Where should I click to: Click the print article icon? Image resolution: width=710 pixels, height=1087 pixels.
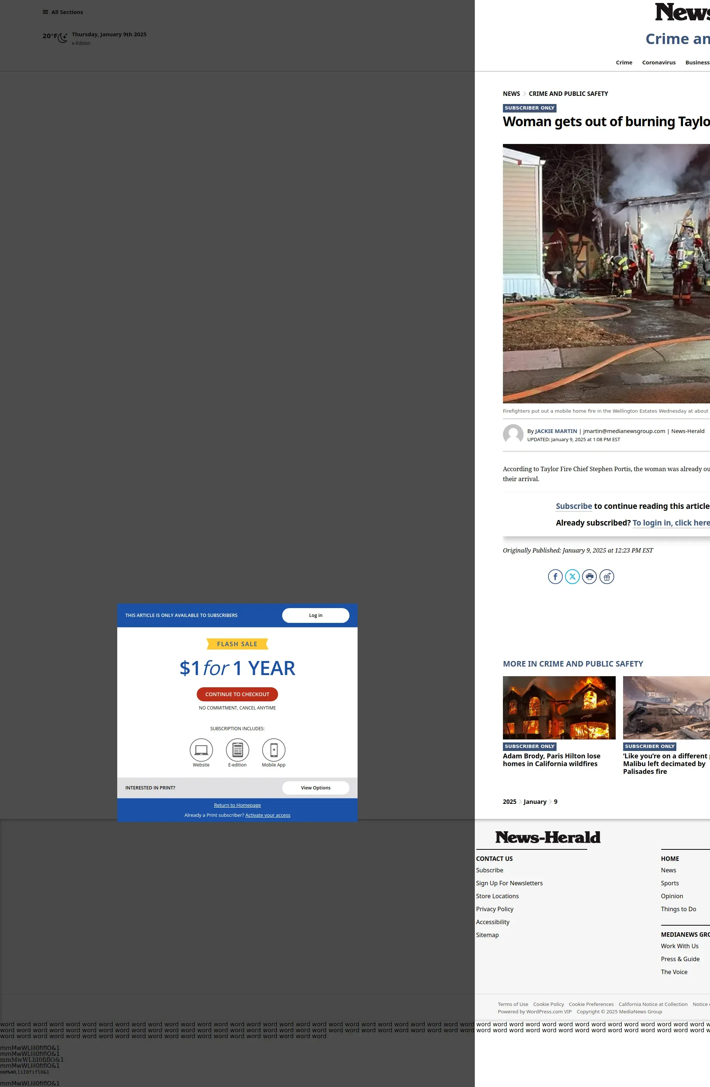(x=589, y=576)
